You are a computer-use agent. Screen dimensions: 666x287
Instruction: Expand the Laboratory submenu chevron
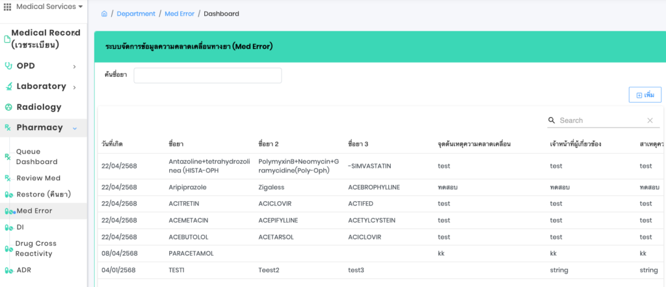pyautogui.click(x=75, y=87)
